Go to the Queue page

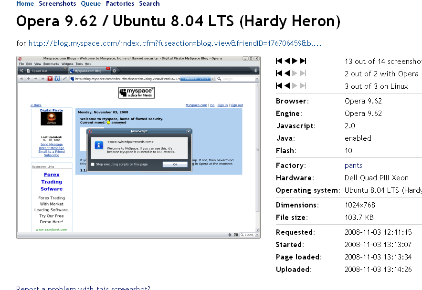91,3
